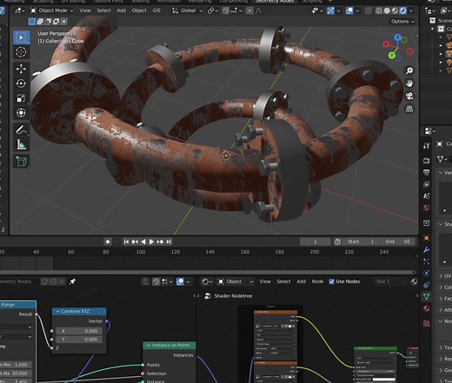This screenshot has height=383, width=452.
Task: Toggle the Use Nodes checkbox
Action: click(x=331, y=281)
